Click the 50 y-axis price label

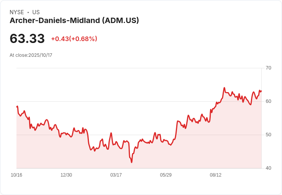(268, 135)
